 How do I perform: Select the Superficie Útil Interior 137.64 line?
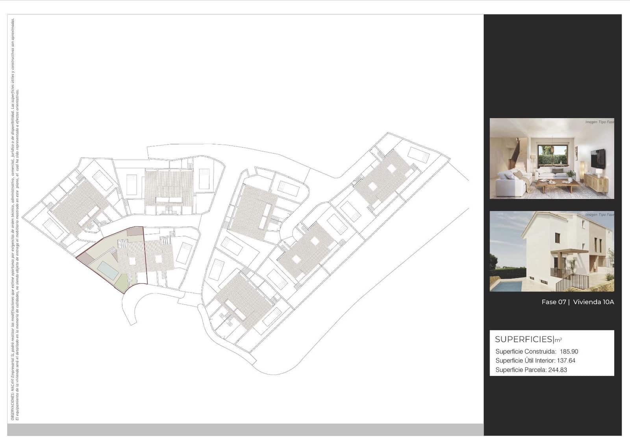pyautogui.click(x=535, y=361)
